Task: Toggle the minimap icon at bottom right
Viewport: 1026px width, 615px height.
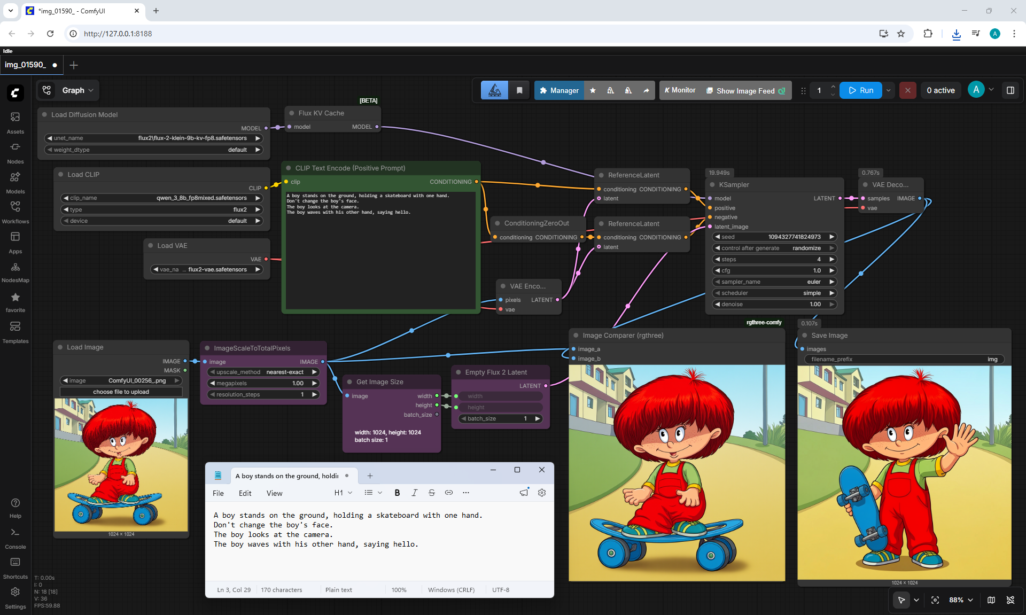Action: pyautogui.click(x=991, y=600)
